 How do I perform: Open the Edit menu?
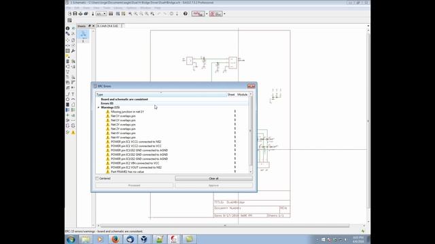point(77,7)
